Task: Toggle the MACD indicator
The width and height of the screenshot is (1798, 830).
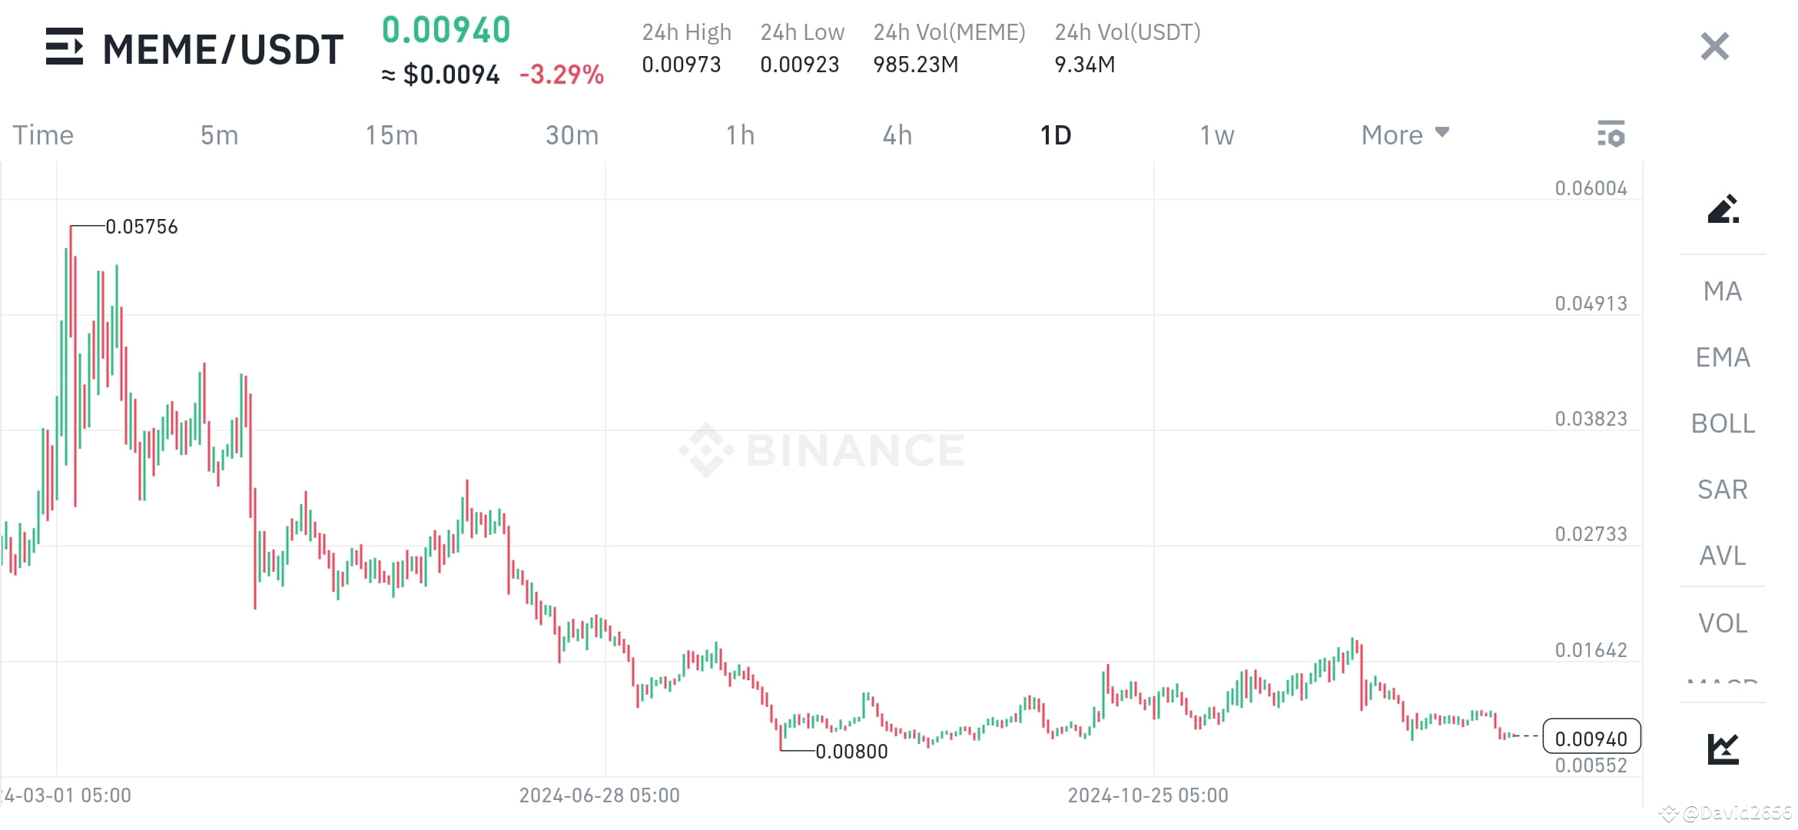Action: point(1722,684)
